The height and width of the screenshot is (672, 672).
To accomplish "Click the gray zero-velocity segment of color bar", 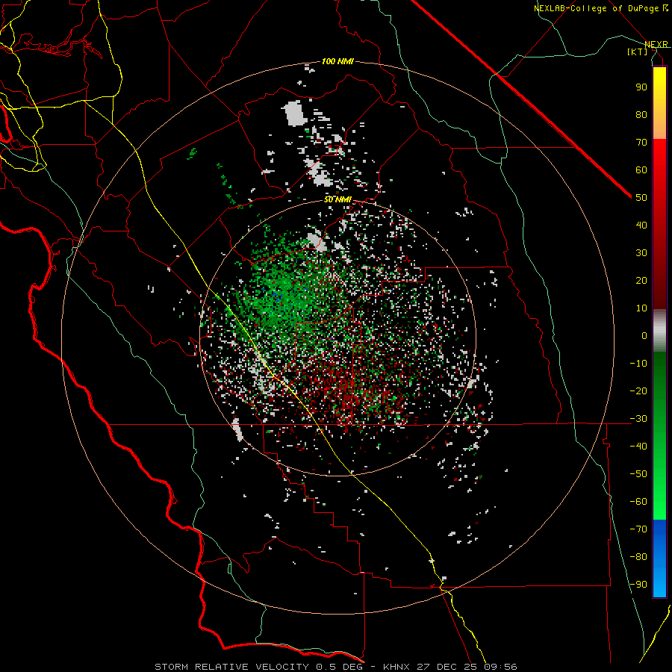I will tap(659, 331).
